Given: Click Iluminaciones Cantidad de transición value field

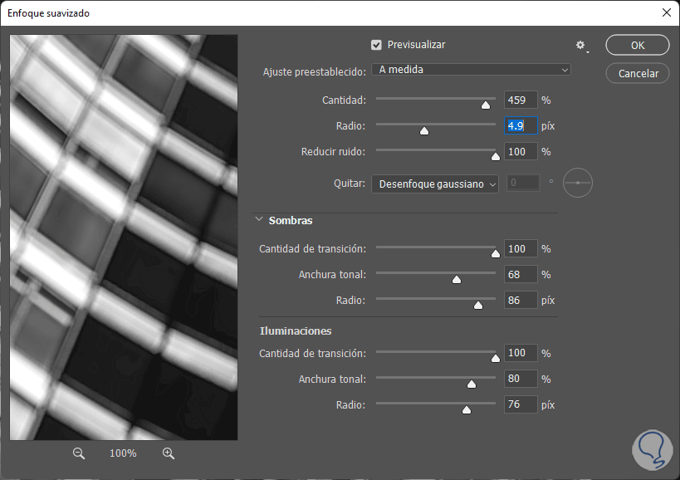Looking at the screenshot, I should click(521, 353).
